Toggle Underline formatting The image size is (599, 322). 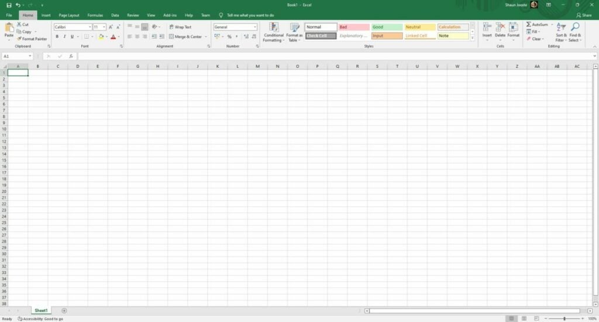(72, 37)
